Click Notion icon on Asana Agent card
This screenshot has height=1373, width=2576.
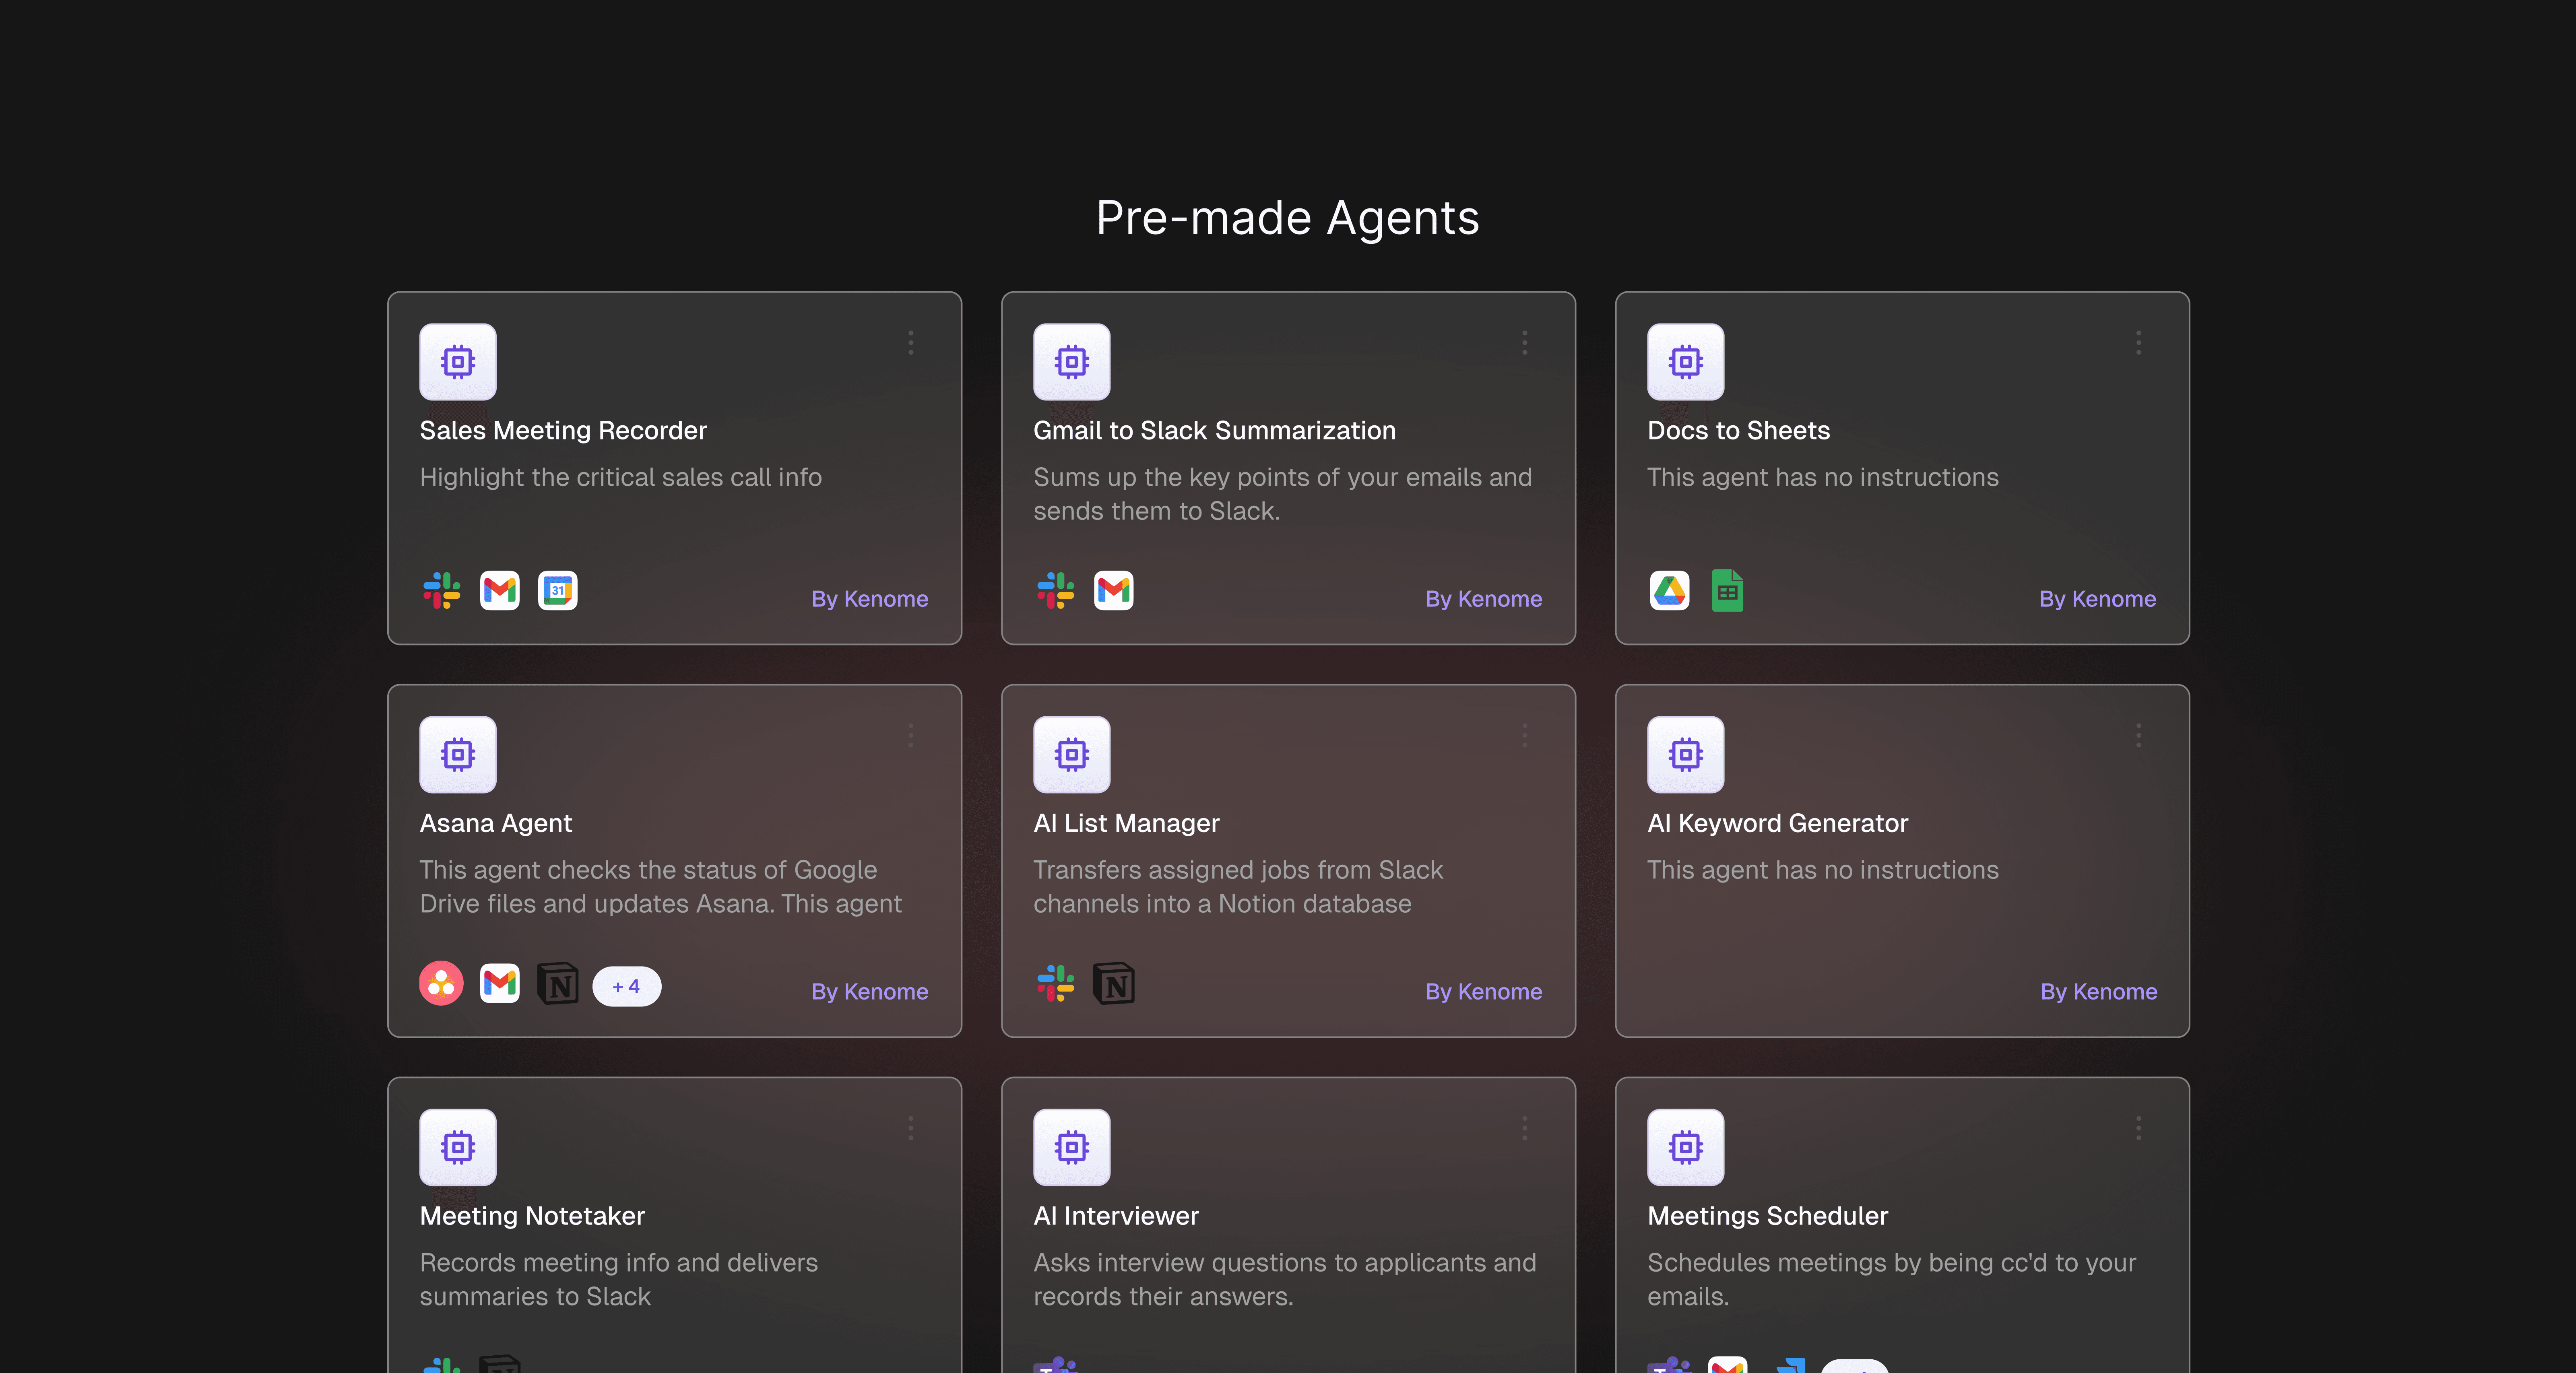(x=557, y=983)
